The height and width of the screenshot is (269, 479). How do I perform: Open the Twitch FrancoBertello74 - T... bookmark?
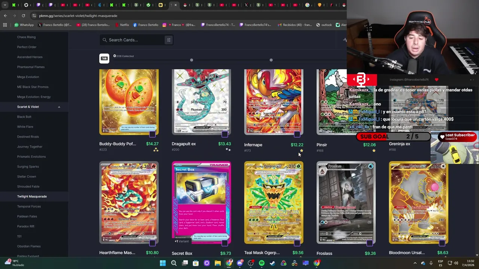pyautogui.click(x=218, y=25)
